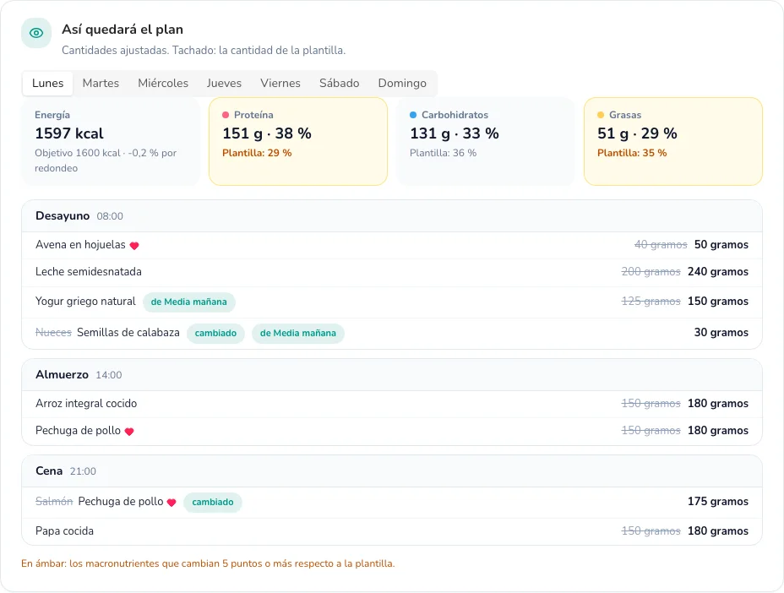Click the pink dot on Proteína card
This screenshot has height=593, width=784.
[226, 115]
